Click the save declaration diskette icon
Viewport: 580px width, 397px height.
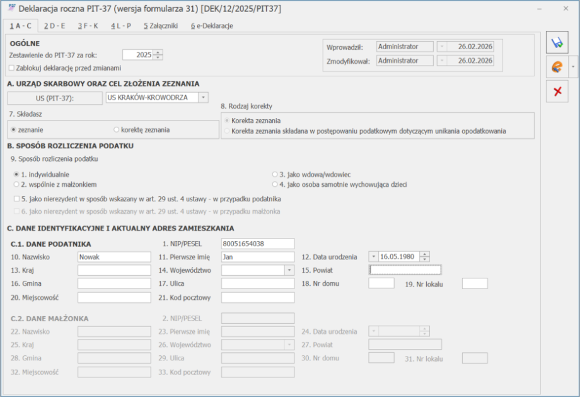click(x=557, y=44)
